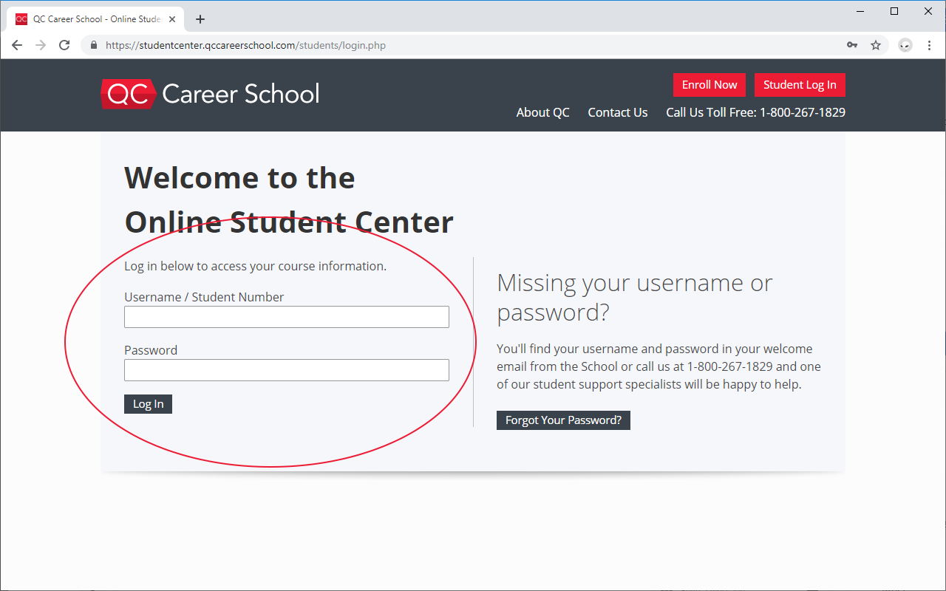Bookmark this page with star icon

(876, 45)
